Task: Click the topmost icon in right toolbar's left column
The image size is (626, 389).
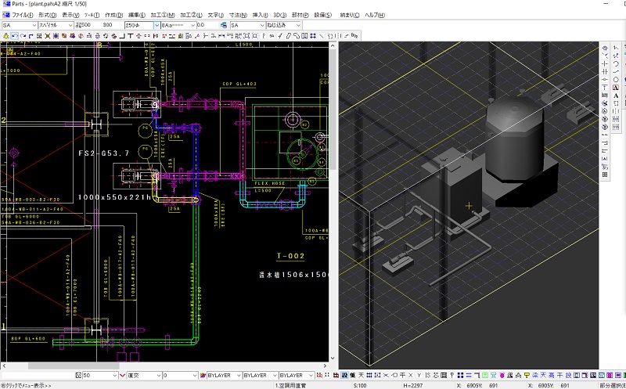Action: click(605, 48)
